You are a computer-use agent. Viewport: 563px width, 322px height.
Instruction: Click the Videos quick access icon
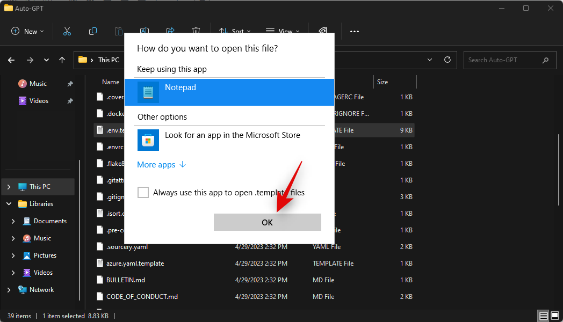click(23, 101)
